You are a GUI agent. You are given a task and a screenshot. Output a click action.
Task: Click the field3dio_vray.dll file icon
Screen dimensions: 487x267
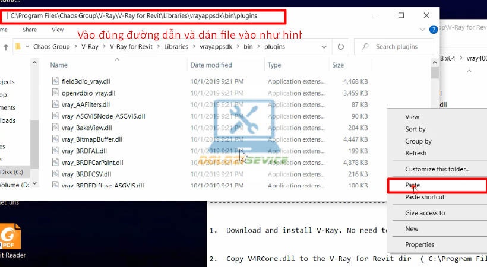click(55, 81)
